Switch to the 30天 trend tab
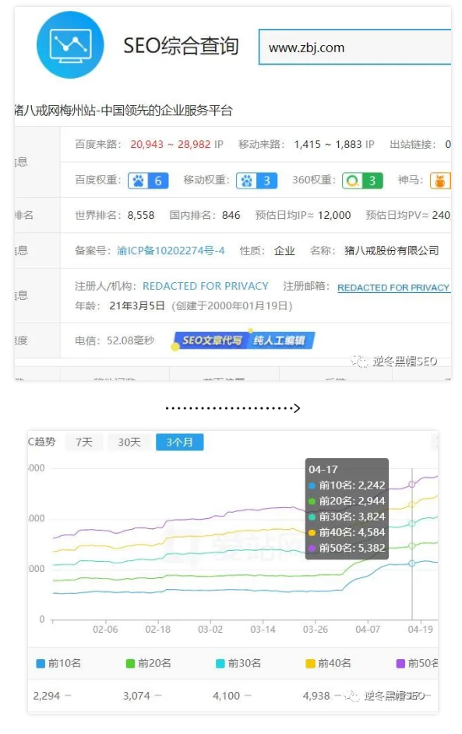 click(x=129, y=442)
